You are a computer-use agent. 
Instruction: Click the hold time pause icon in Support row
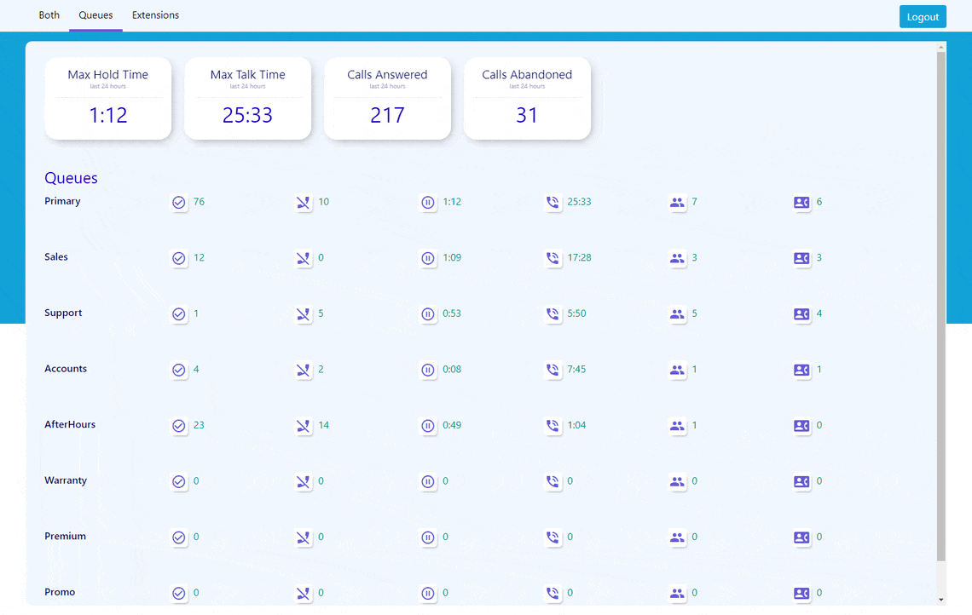click(x=428, y=313)
